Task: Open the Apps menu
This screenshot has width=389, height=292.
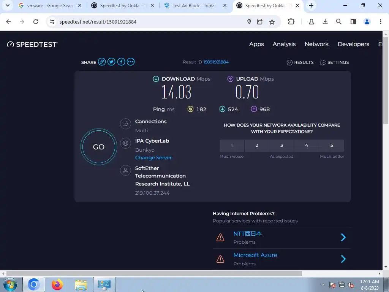Action: tap(256, 44)
